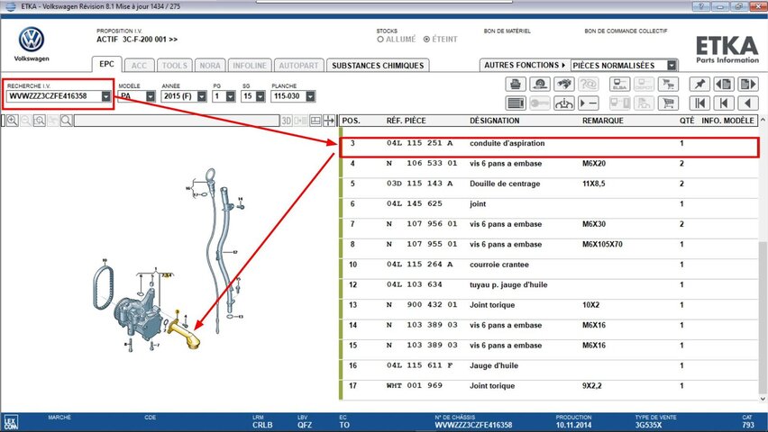This screenshot has width=768, height=432.
Task: Jump to first record double-bar arrow
Action: point(699,103)
